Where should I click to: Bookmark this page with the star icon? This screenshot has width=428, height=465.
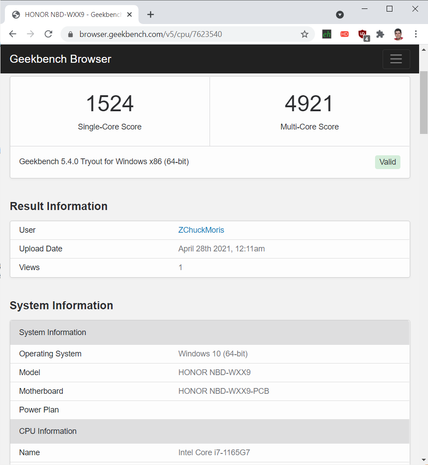304,34
